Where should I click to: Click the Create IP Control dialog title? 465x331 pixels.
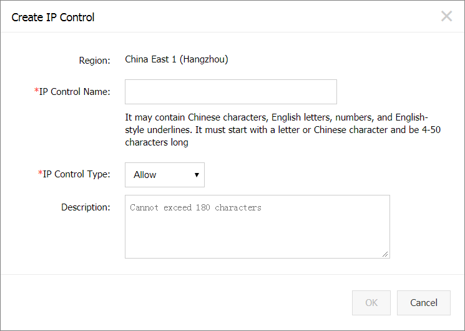pyautogui.click(x=53, y=17)
